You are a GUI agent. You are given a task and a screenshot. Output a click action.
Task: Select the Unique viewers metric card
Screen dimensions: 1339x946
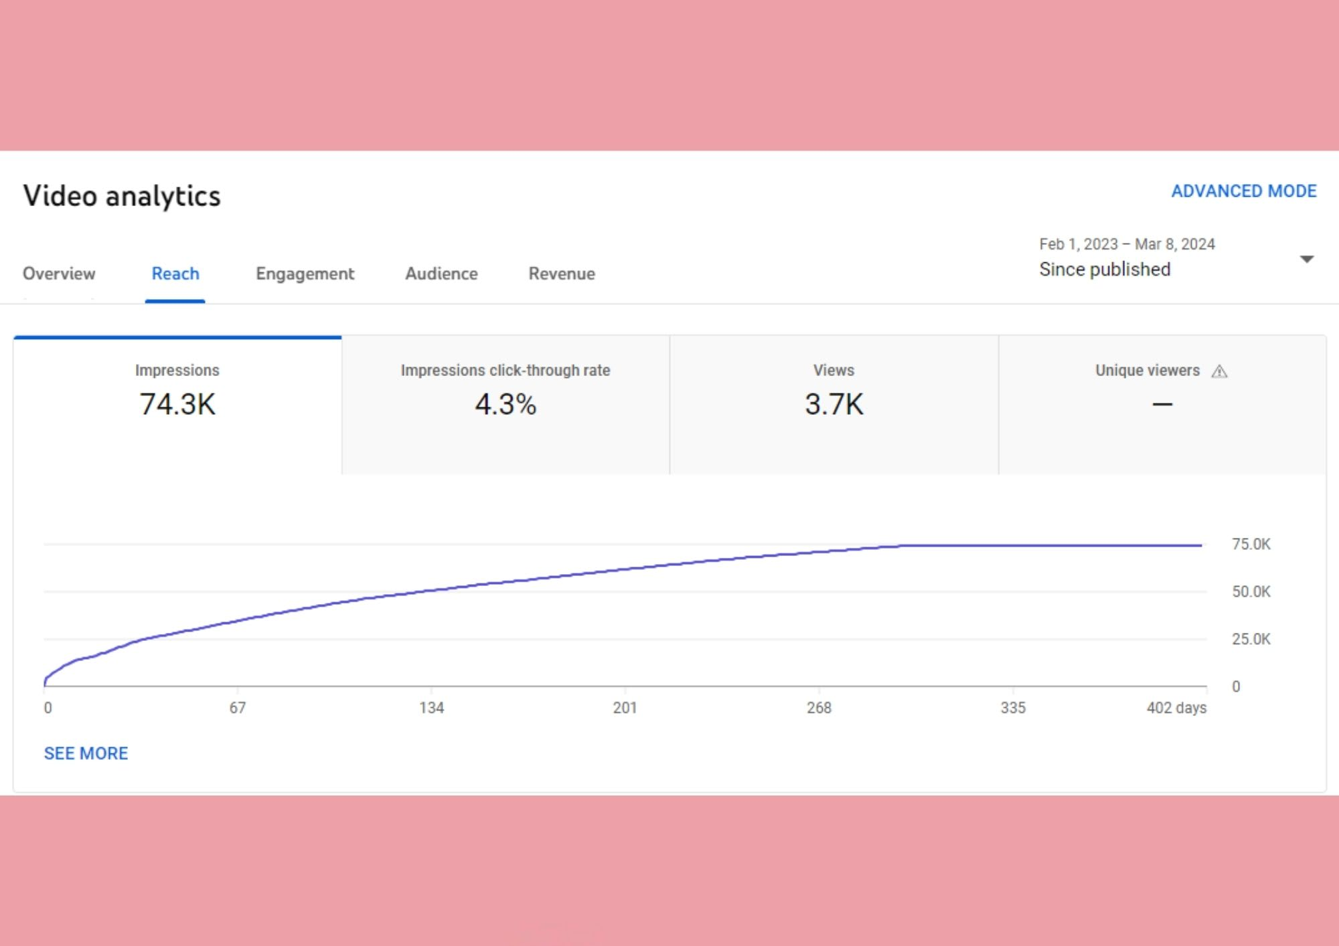tap(1162, 405)
